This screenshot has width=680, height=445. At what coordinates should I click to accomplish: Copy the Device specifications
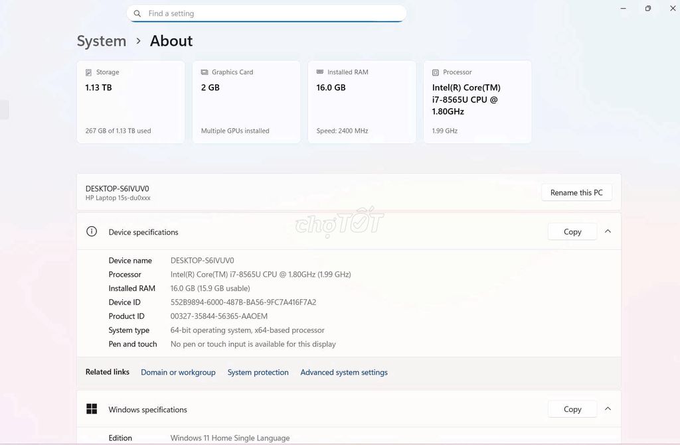[x=572, y=232]
